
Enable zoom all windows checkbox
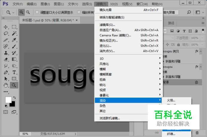79,12
